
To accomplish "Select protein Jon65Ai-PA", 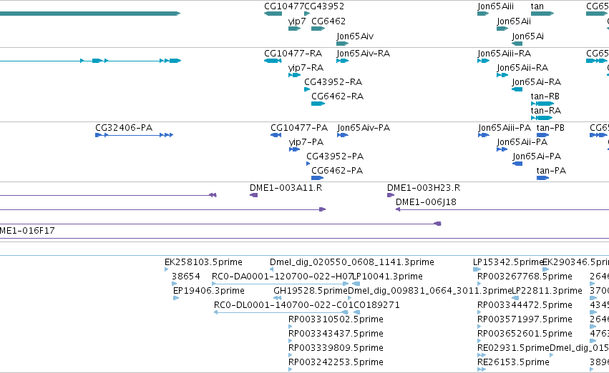I will pyautogui.click(x=537, y=156).
